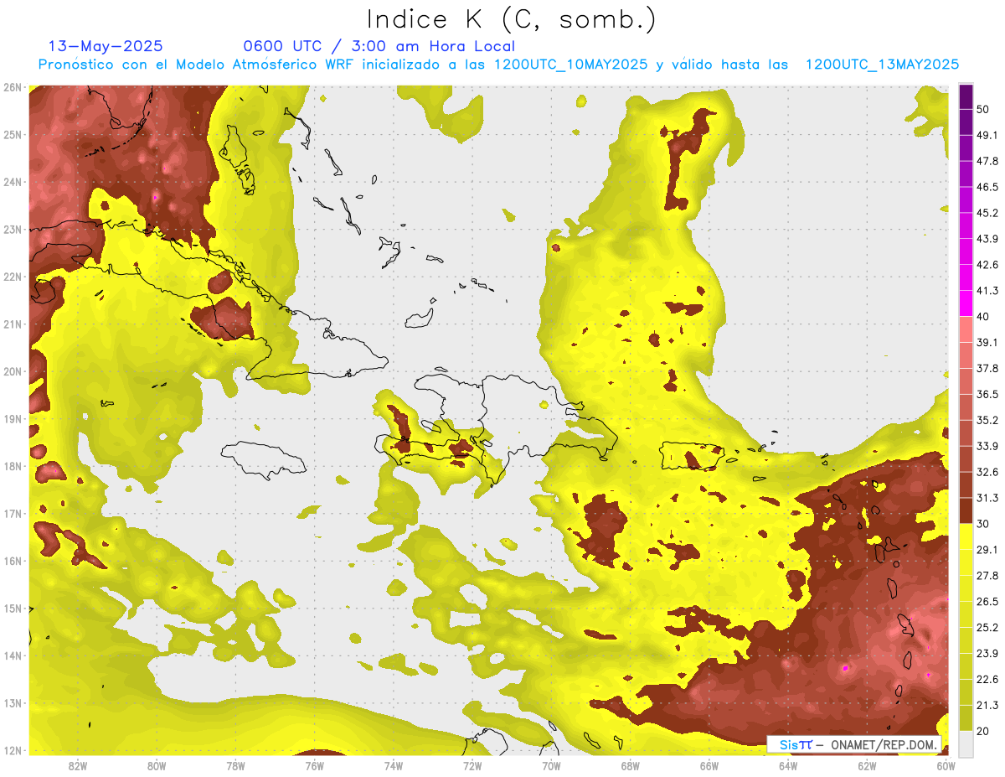Click the longitude label "74W"
The width and height of the screenshot is (1005, 777).
[x=394, y=765]
